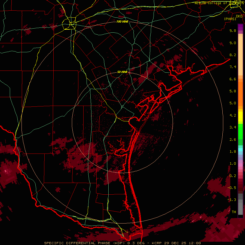The image size is (245, 245).
Task: Click the 9.0 scale value
Action: tap(233, 43)
